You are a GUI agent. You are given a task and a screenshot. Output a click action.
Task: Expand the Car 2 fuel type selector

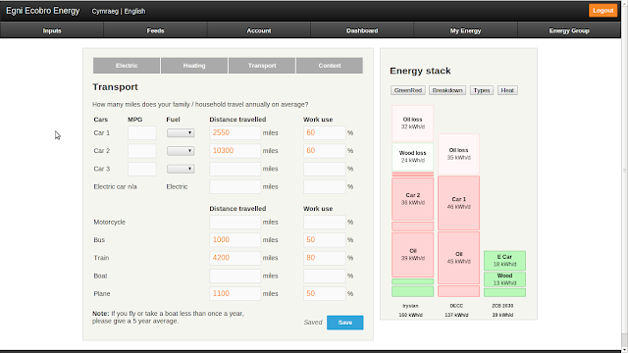coord(181,151)
